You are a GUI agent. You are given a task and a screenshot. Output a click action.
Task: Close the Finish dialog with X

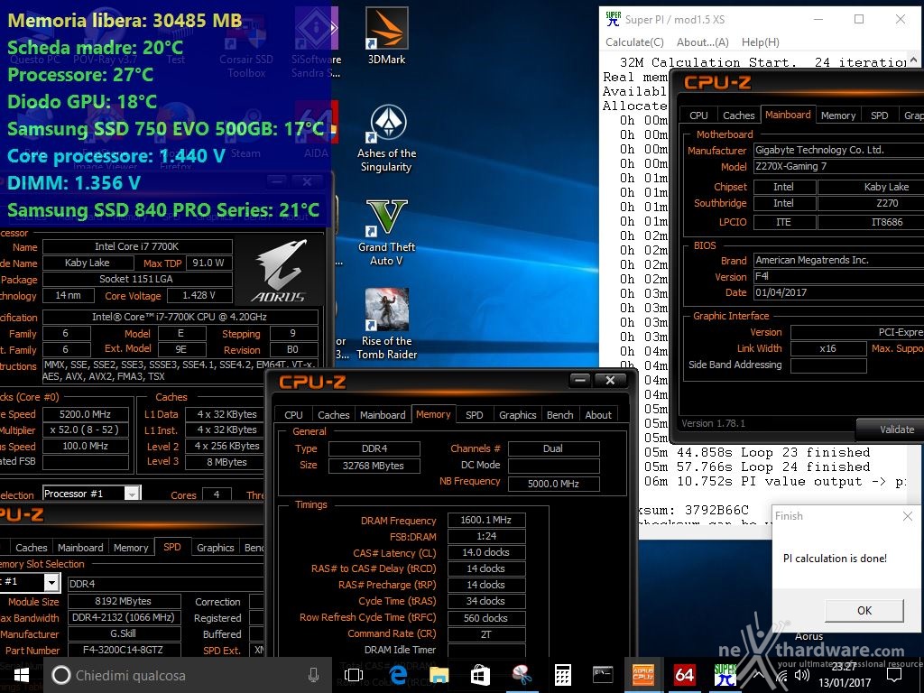[908, 516]
